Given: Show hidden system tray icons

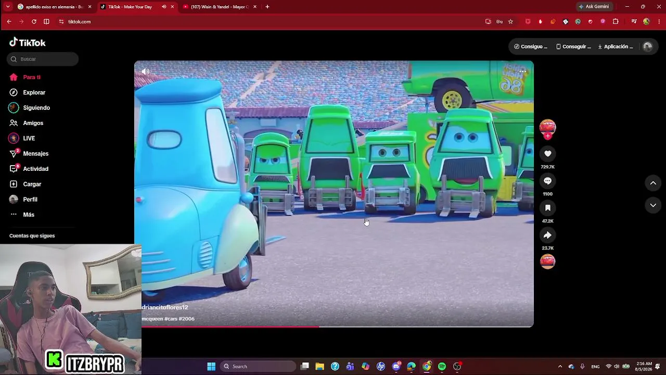Looking at the screenshot, I should pos(560,366).
